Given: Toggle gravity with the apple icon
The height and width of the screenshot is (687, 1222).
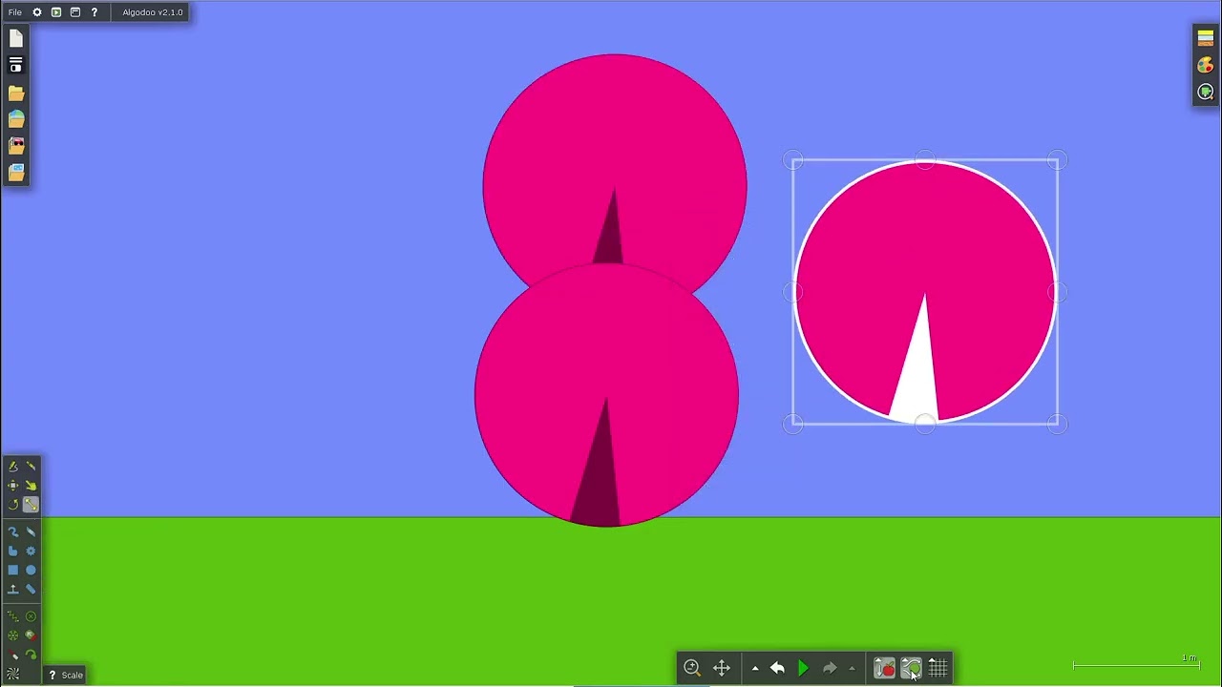Looking at the screenshot, I should (x=884, y=668).
